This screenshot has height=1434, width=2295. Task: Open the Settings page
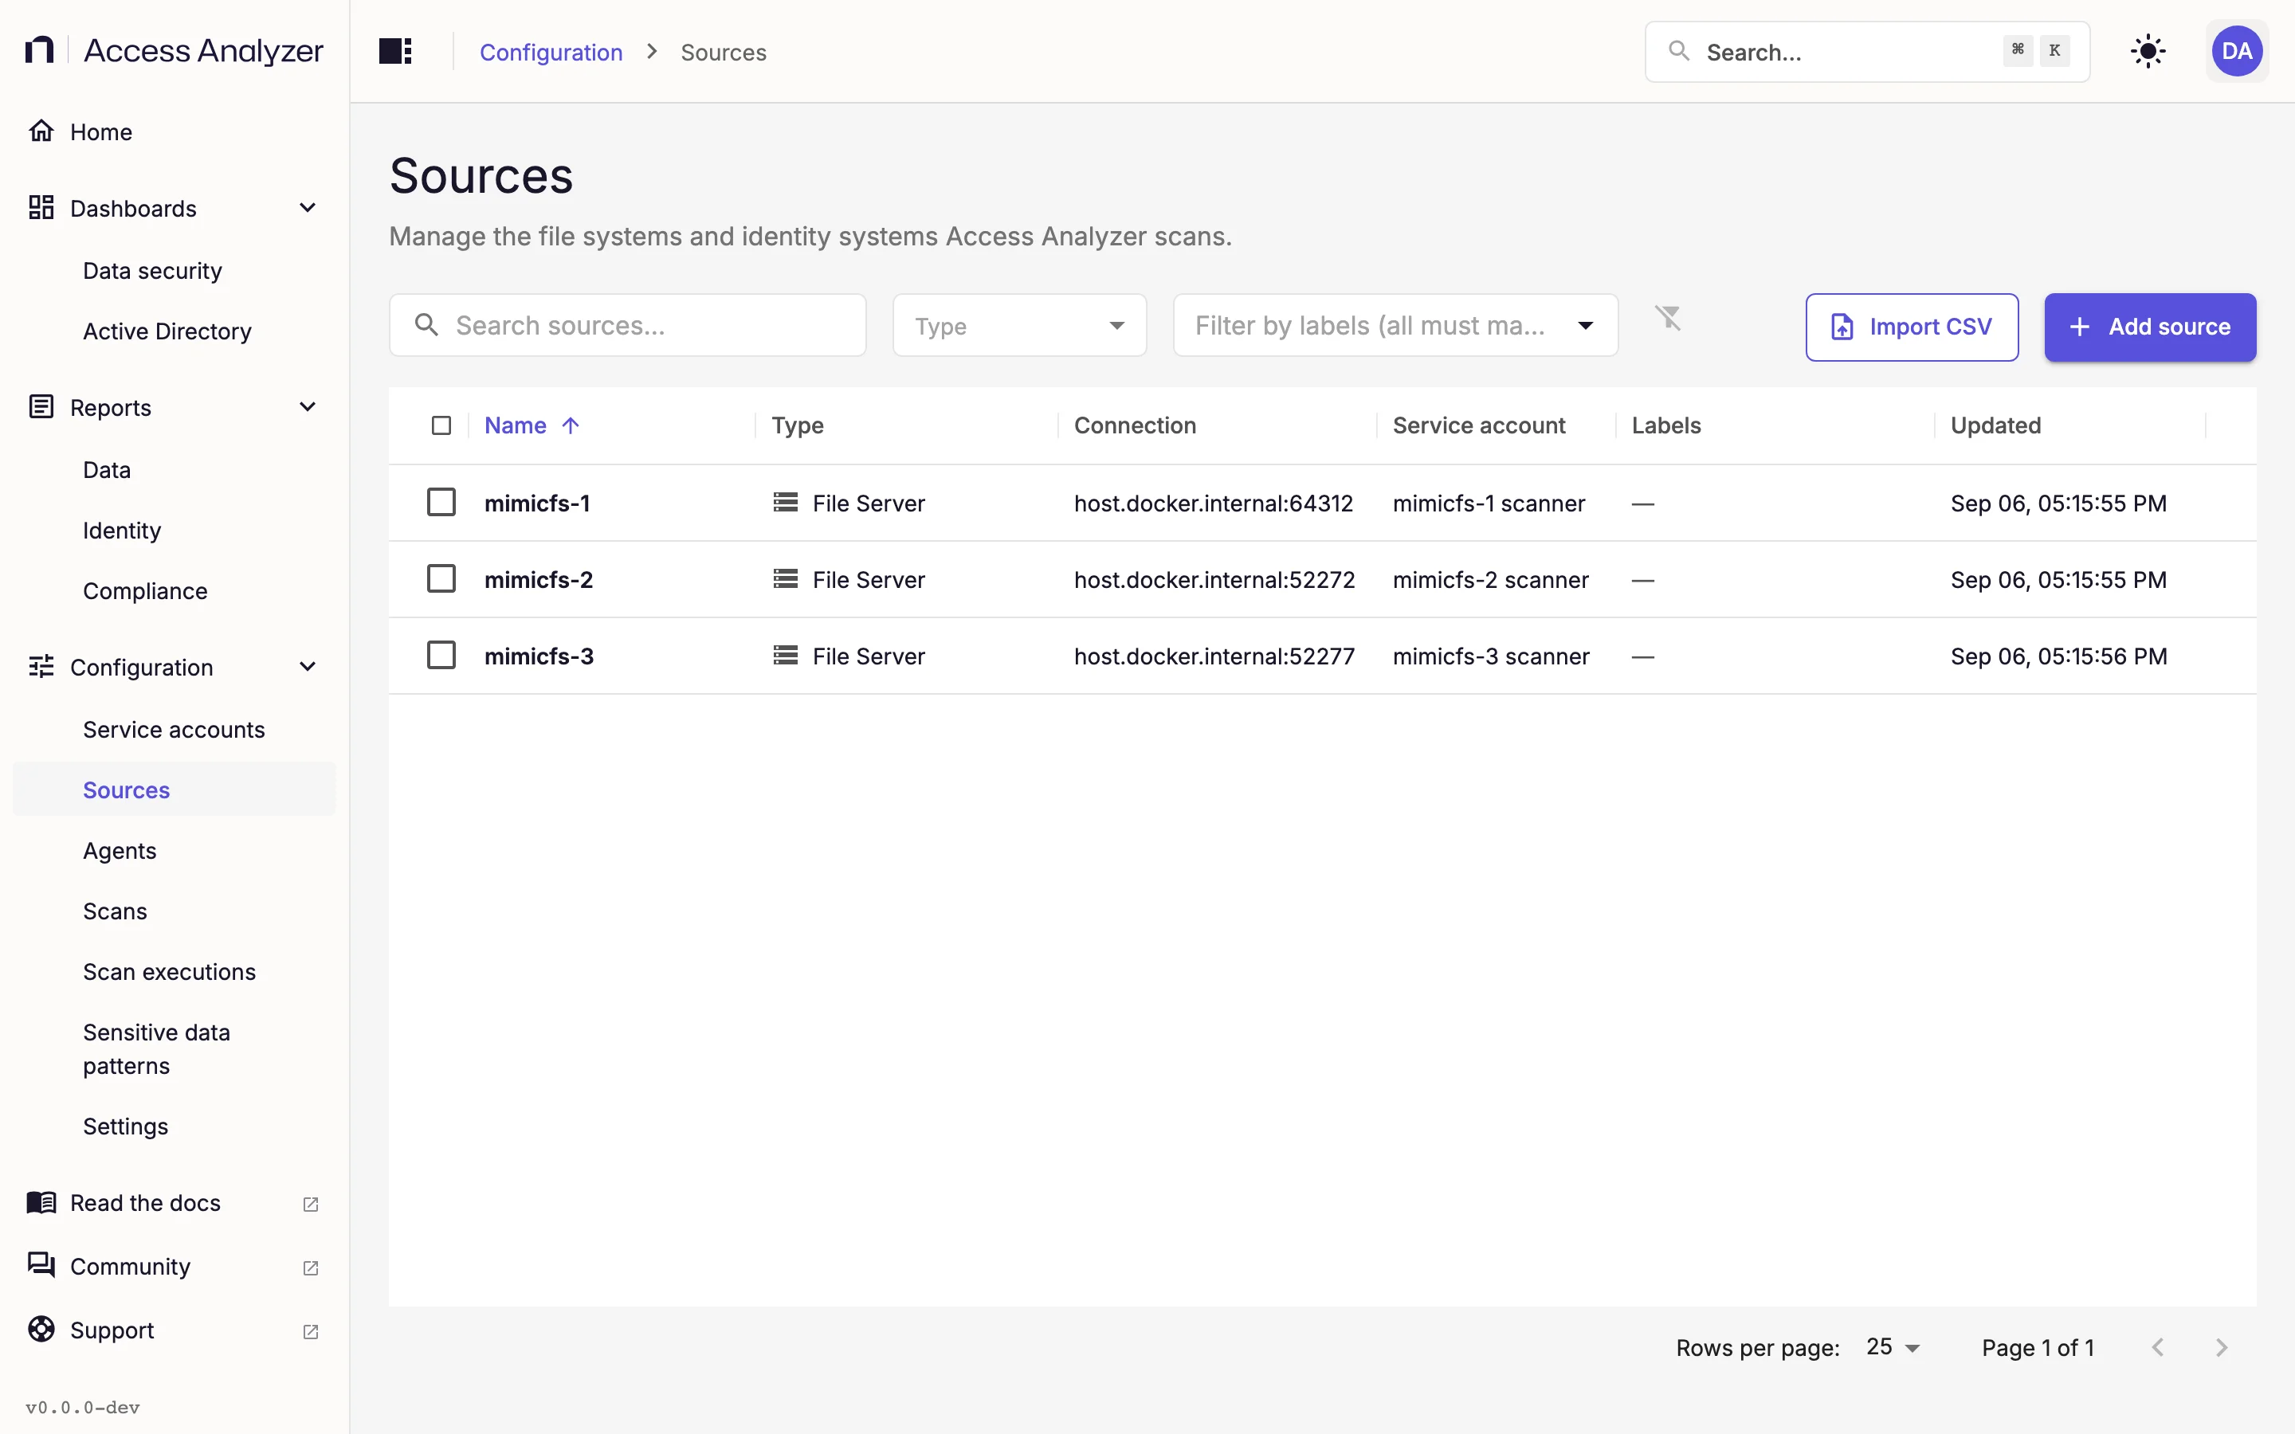coord(125,1126)
